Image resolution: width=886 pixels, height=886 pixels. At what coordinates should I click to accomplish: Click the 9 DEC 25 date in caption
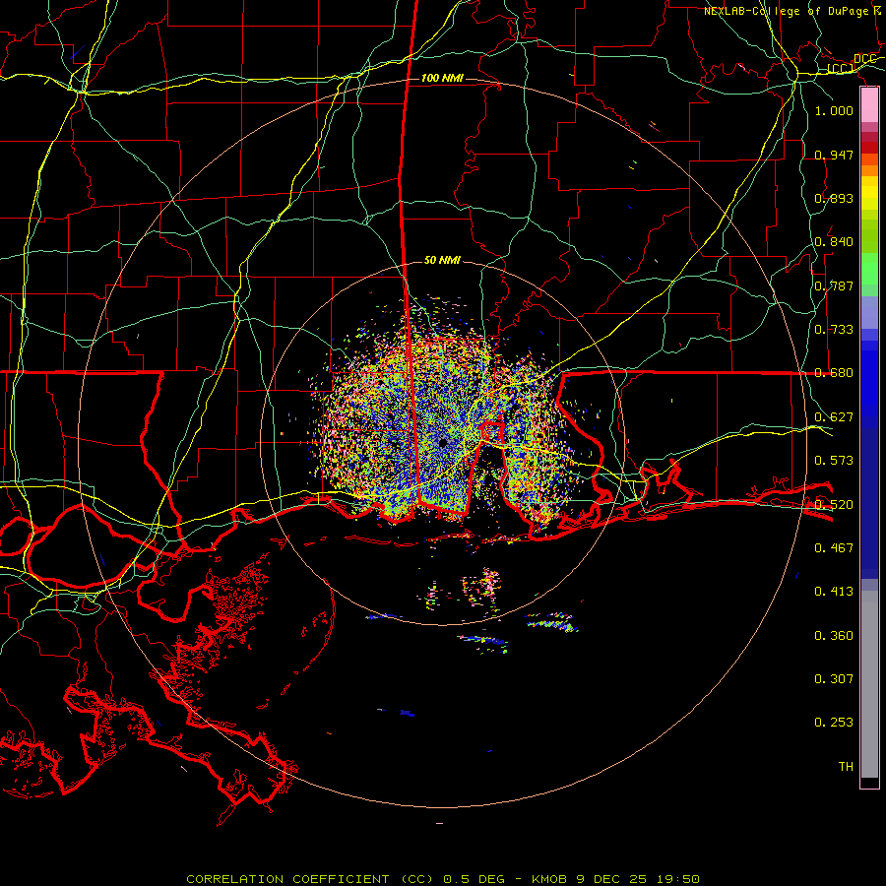611,879
